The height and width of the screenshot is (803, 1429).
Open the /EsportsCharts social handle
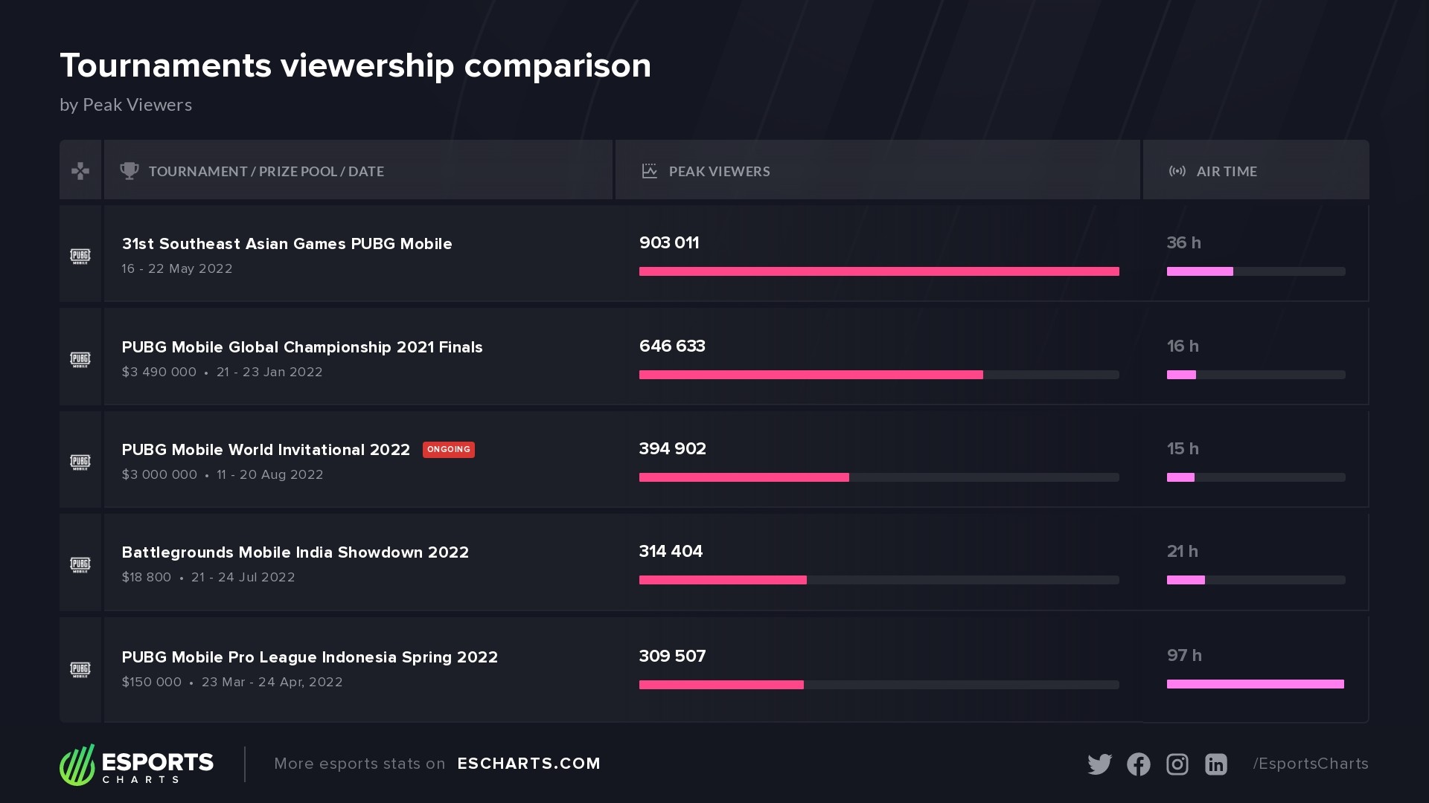point(1310,764)
